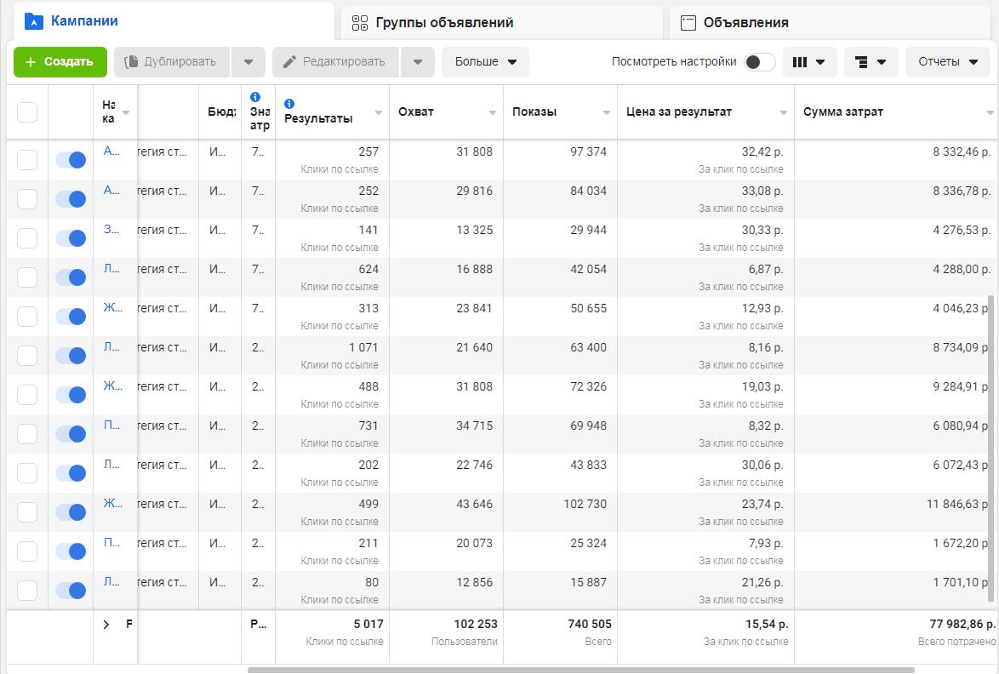Toggle Посмотреть настройки switch

point(759,62)
